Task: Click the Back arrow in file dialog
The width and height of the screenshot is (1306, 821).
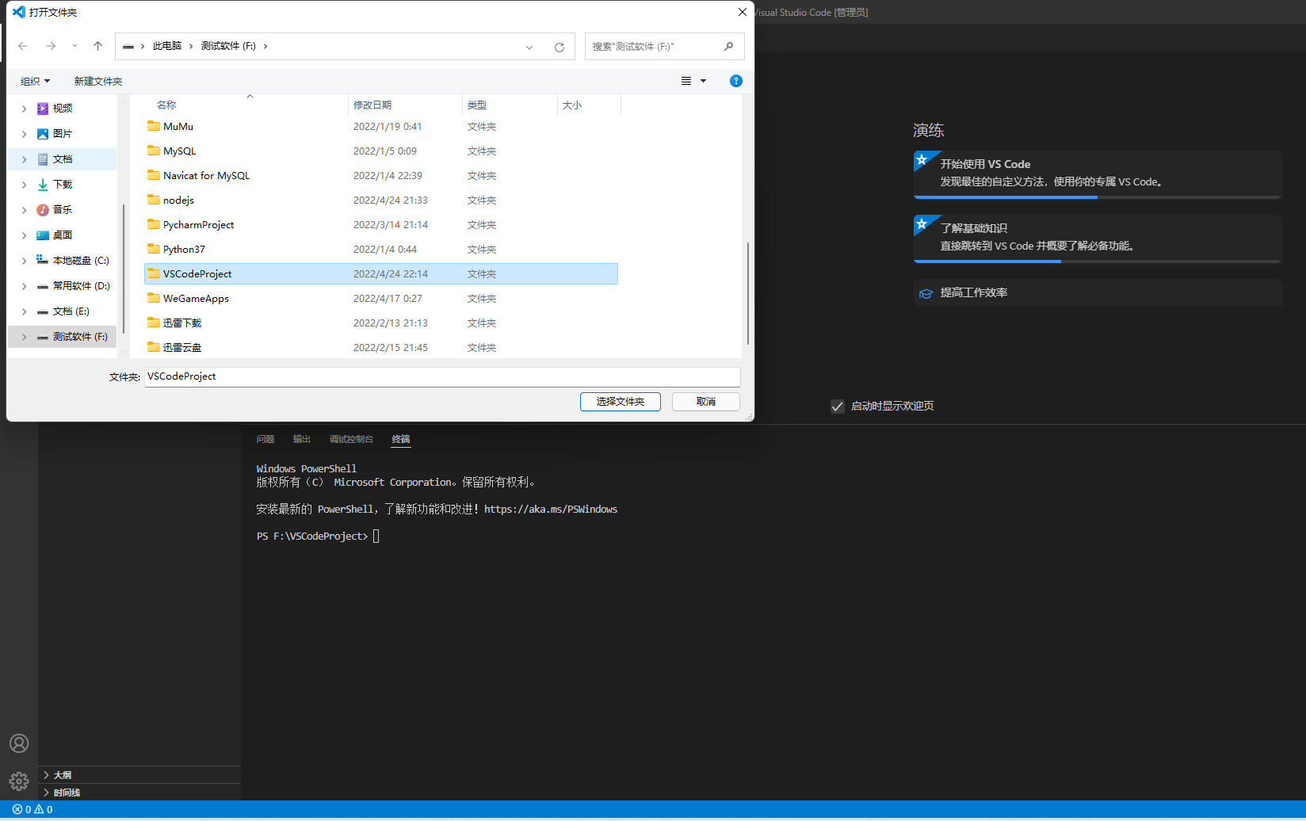Action: point(23,46)
